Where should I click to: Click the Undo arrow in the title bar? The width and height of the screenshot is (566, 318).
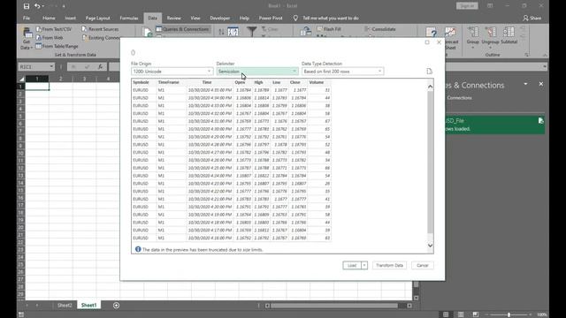tap(37, 6)
